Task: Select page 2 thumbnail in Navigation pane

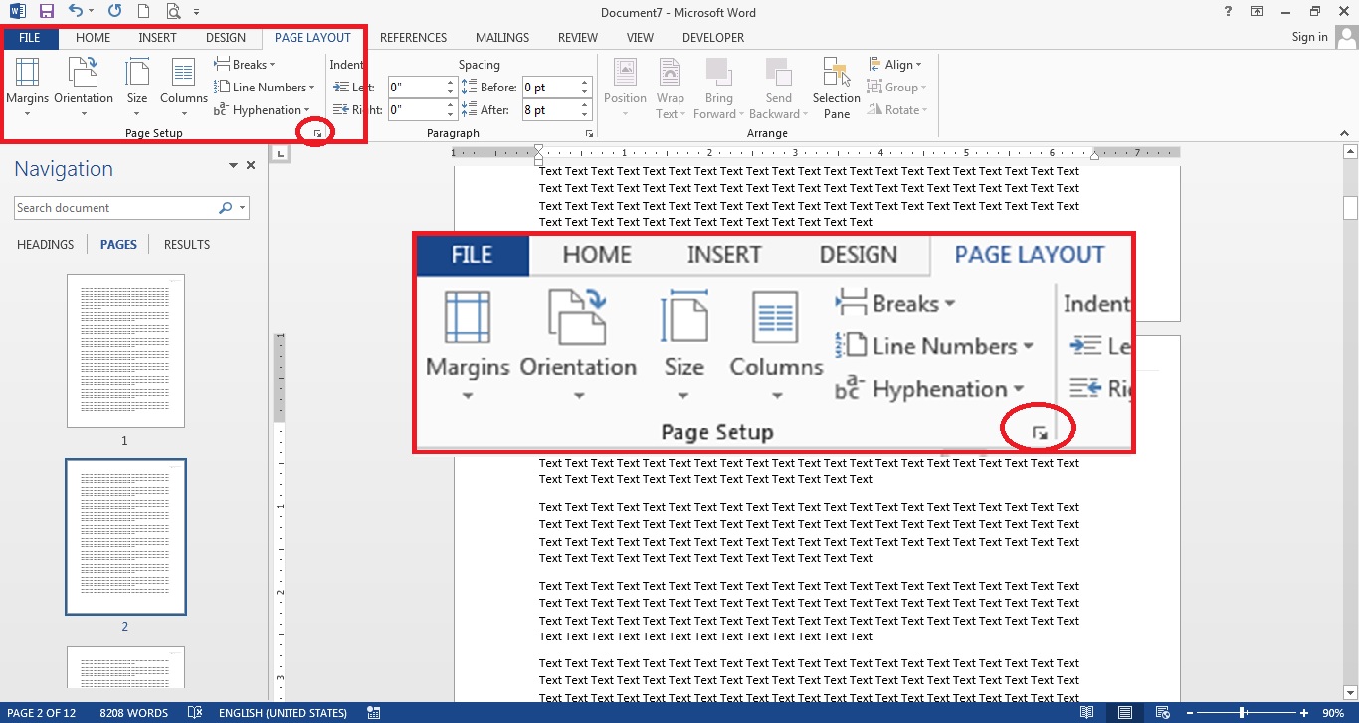Action: [125, 537]
